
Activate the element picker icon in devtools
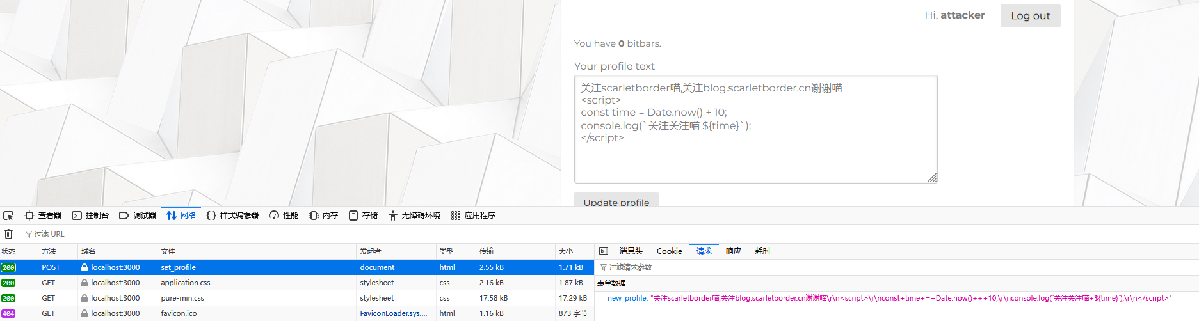(8, 215)
